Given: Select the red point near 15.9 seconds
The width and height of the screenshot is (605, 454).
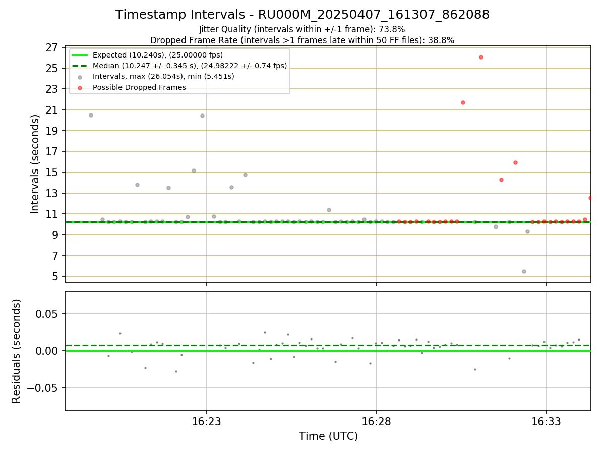Looking at the screenshot, I should tap(515, 162).
